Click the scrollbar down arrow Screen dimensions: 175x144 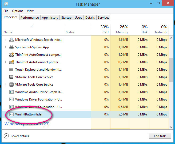tap(171, 127)
